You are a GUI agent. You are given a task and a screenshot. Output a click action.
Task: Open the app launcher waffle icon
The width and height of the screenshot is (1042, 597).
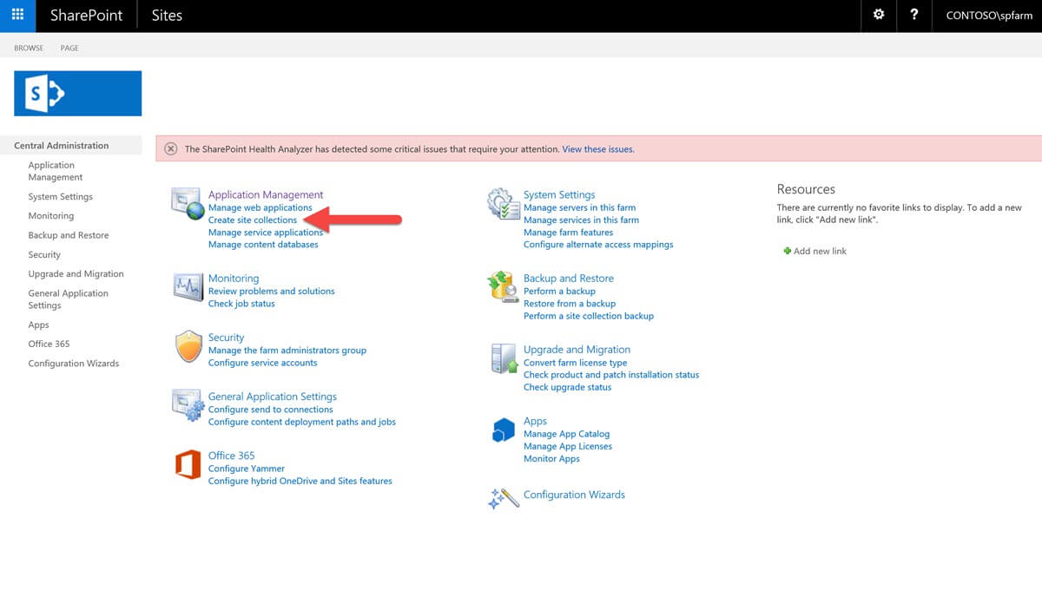pyautogui.click(x=17, y=16)
